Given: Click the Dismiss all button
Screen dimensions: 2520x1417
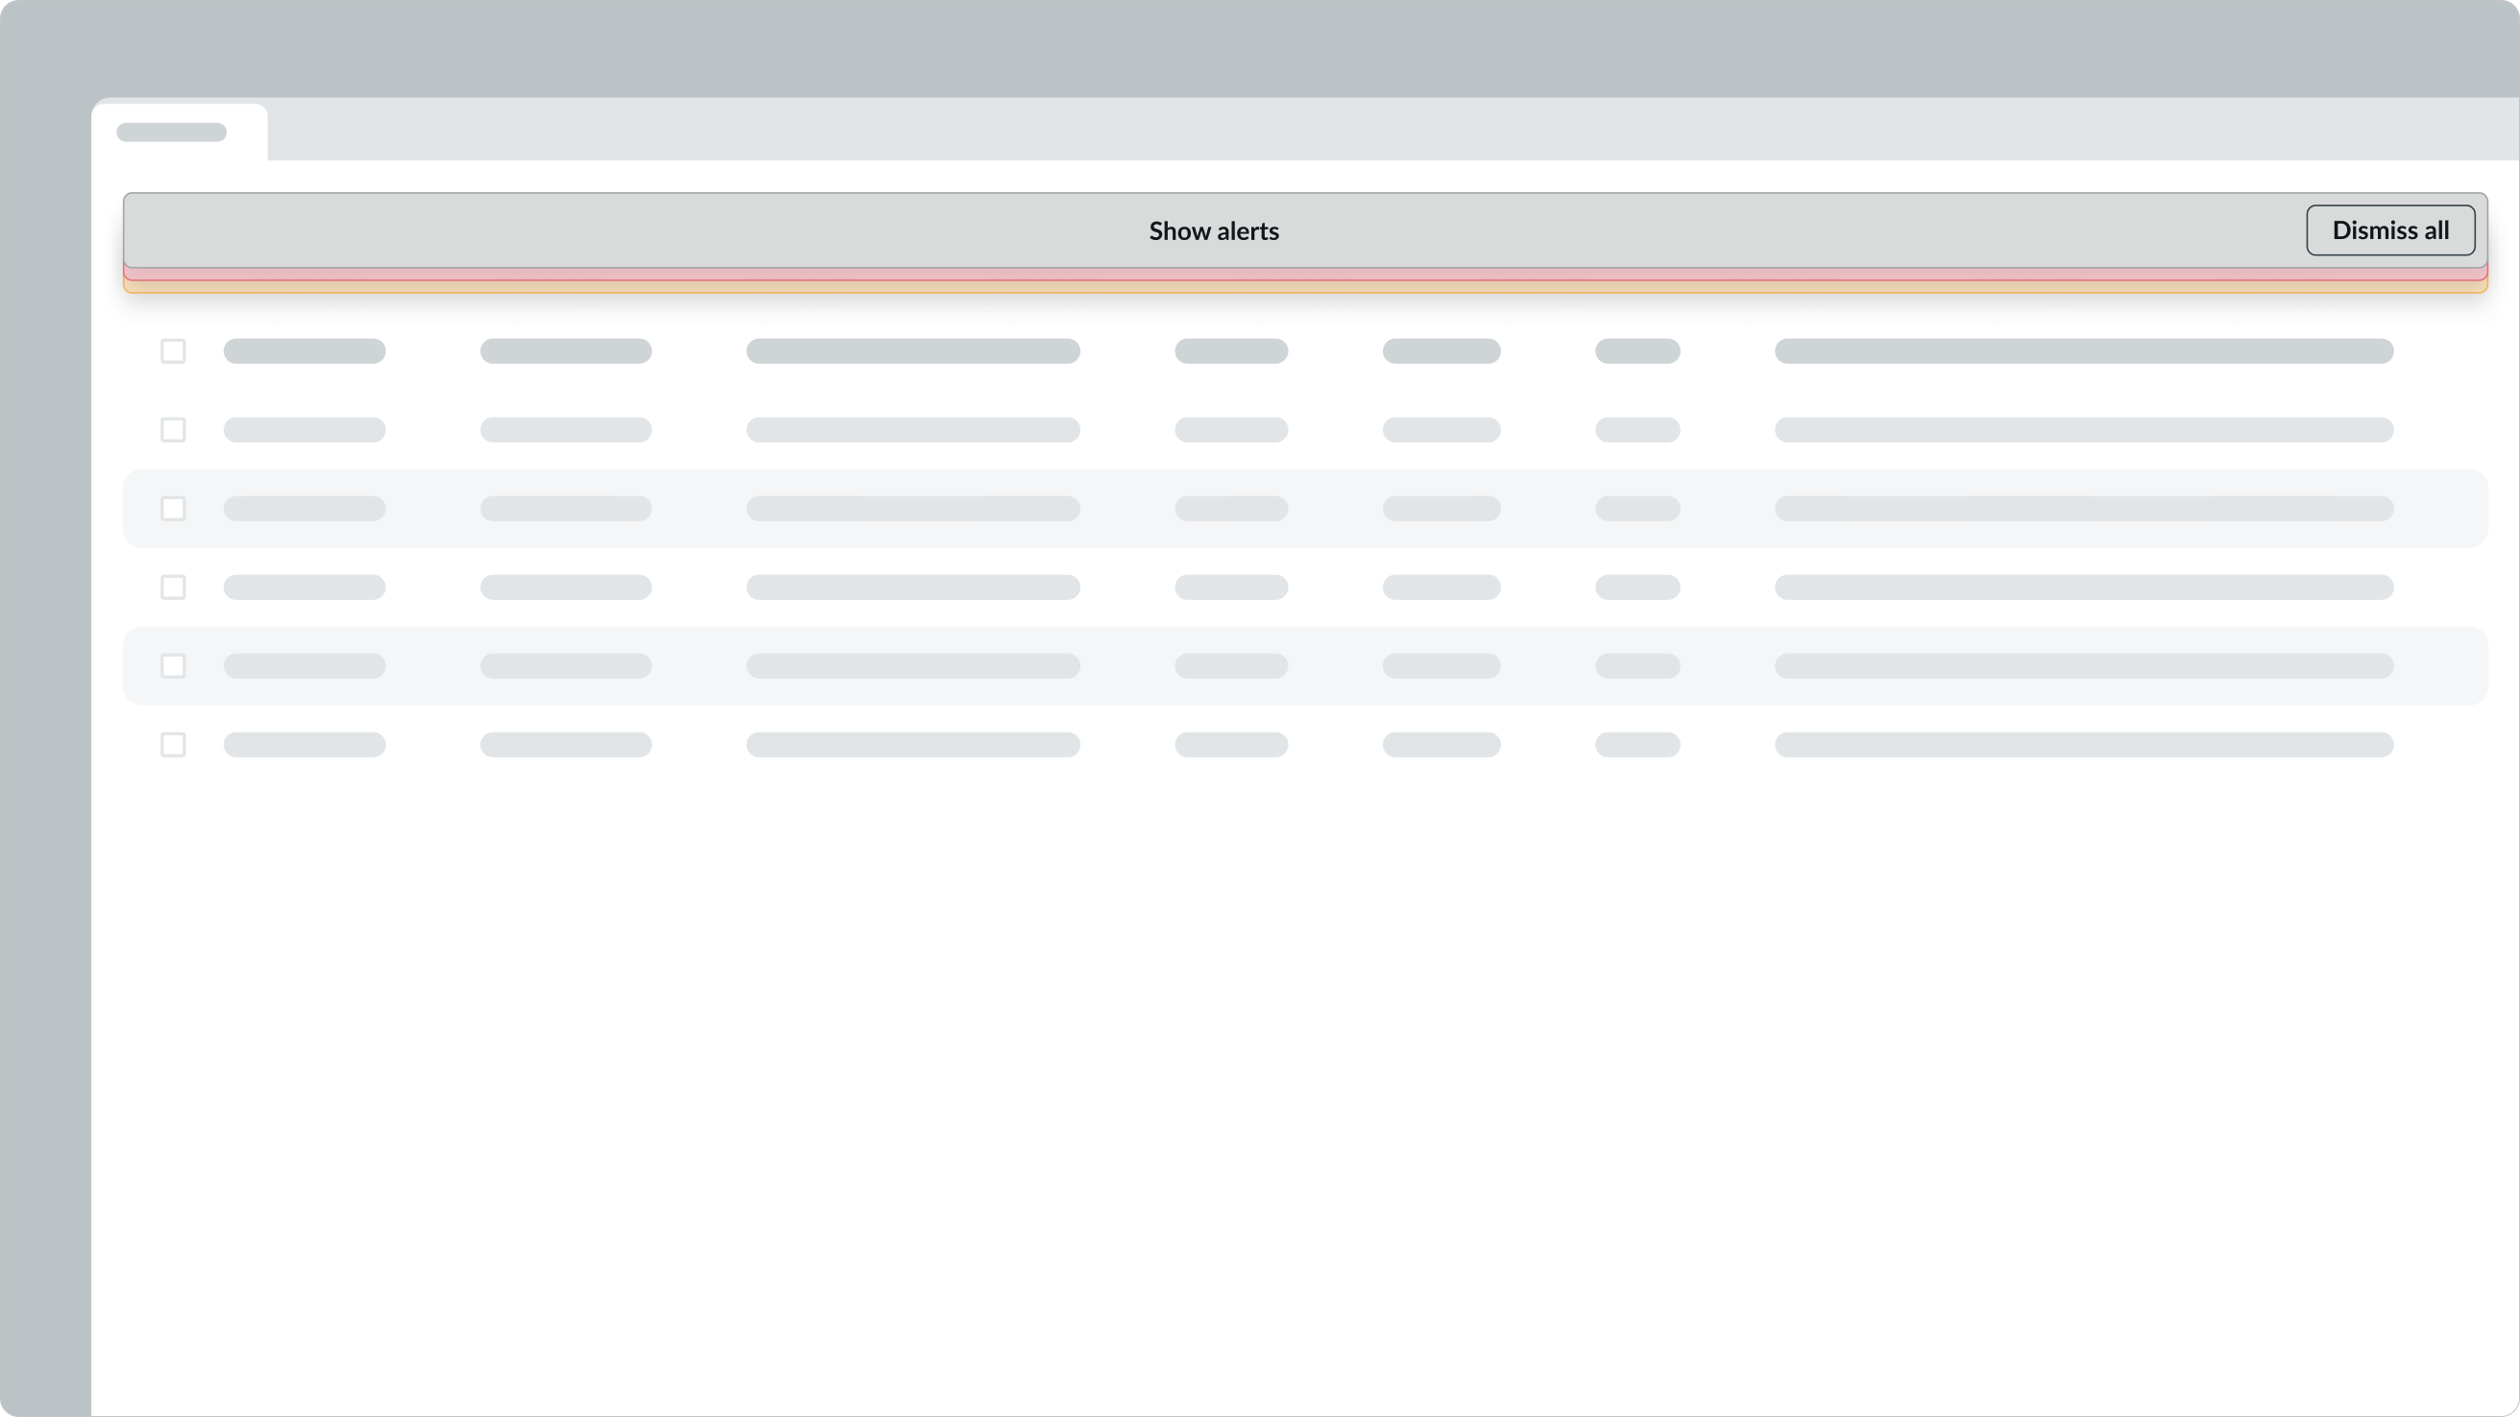Looking at the screenshot, I should click(x=2390, y=230).
